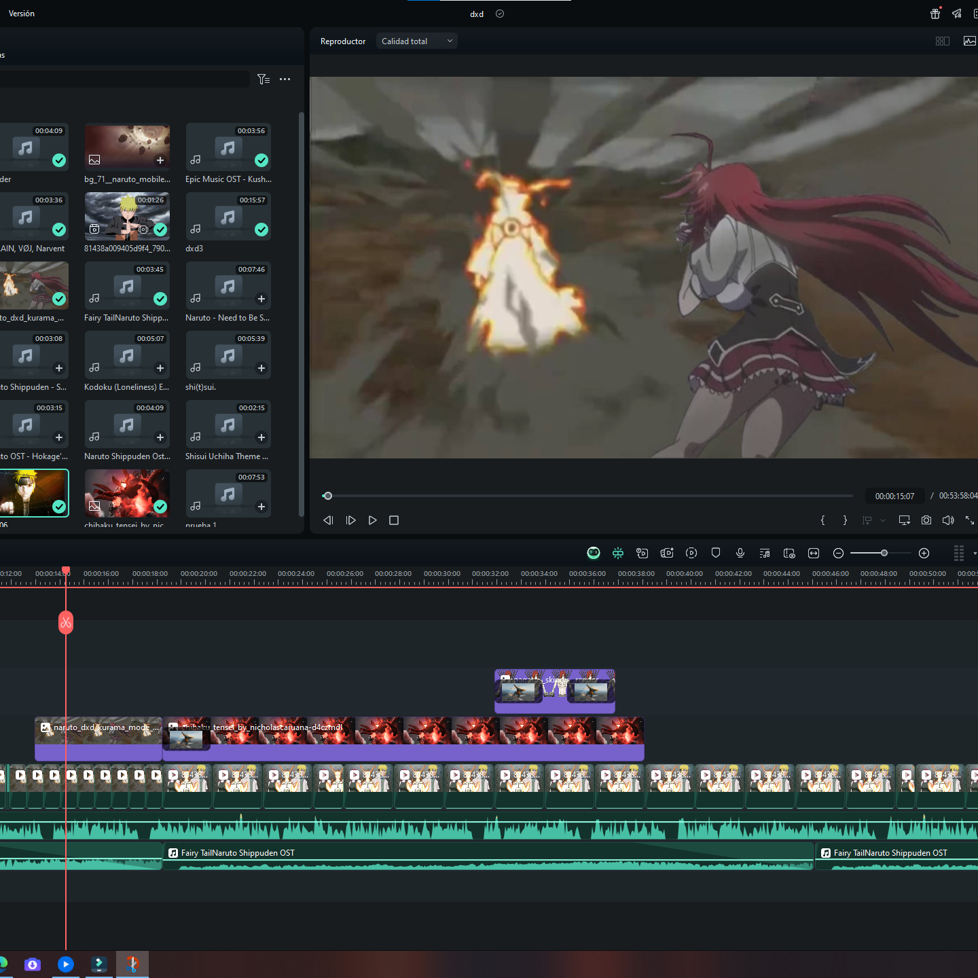The image size is (978, 978).
Task: Click the scissors split icon on the playhead
Action: point(66,622)
